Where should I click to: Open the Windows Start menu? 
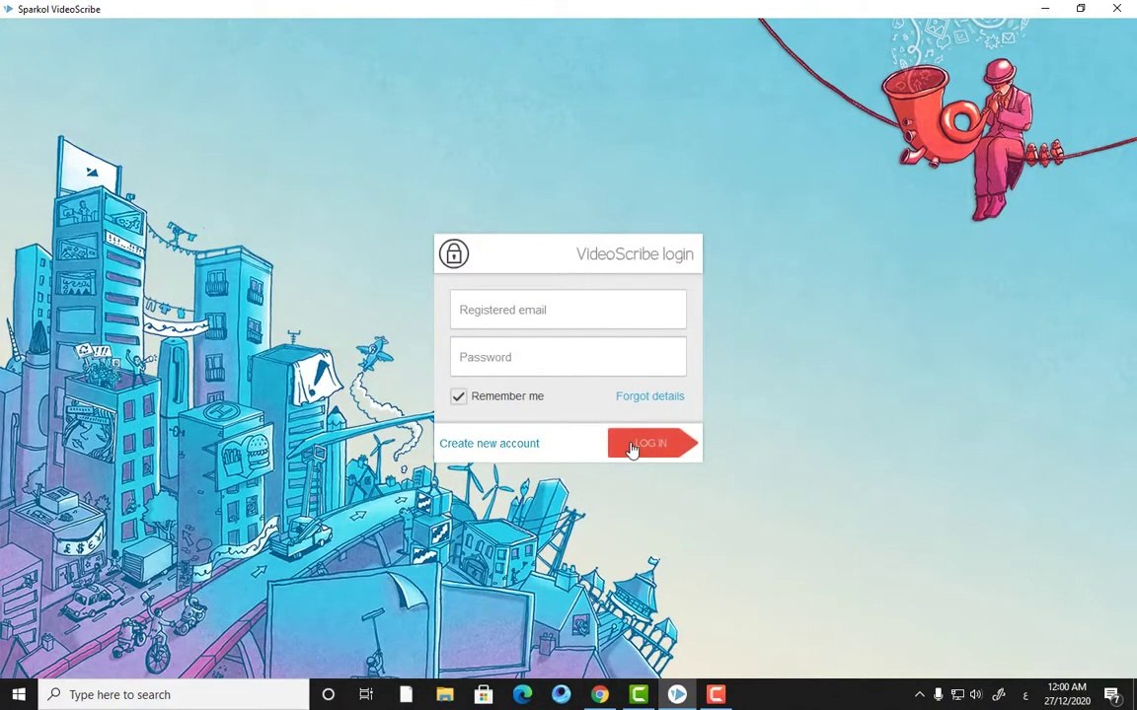pos(19,694)
